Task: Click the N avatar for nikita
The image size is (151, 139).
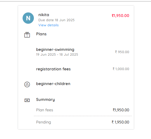Action: (x=28, y=18)
